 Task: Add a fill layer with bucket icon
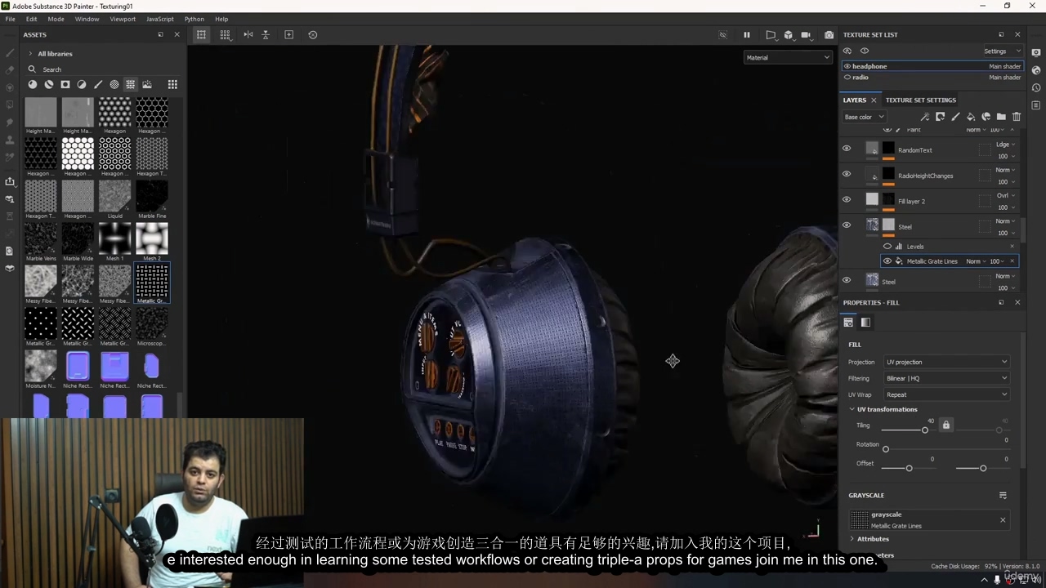(971, 117)
